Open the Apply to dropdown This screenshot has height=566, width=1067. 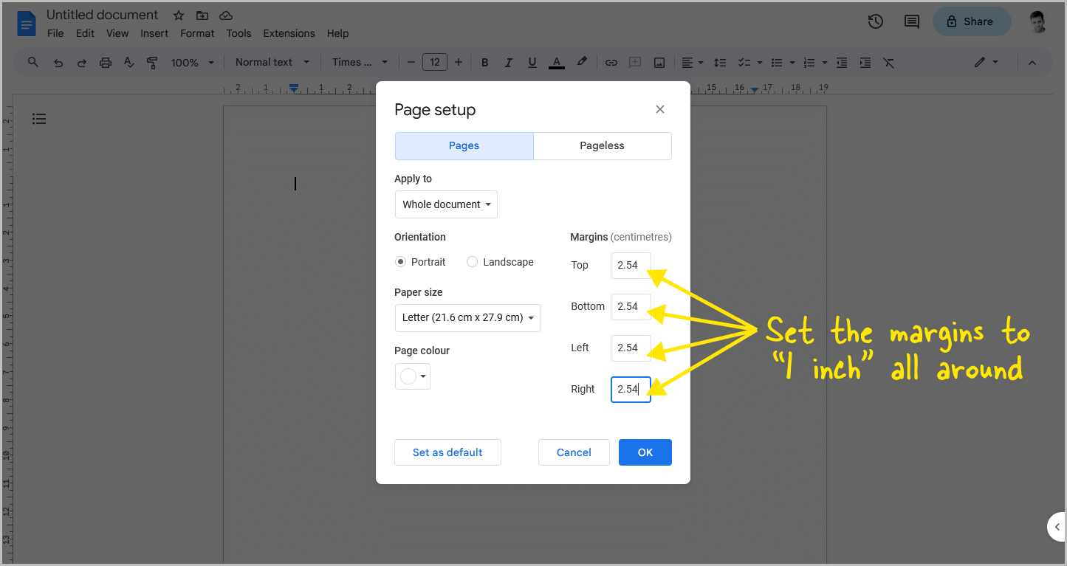coord(446,204)
